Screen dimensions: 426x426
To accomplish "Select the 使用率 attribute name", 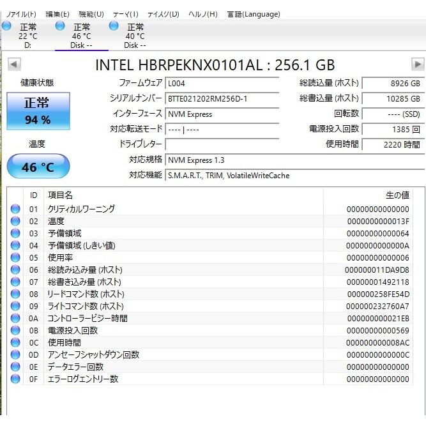I will tap(60, 257).
